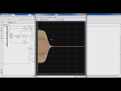Open File menu in Scope window

[x=37, y=17]
